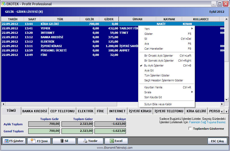Choose Tüm İşlemleri Göster
Viewport: 230px width, 151px height.
click(x=166, y=75)
